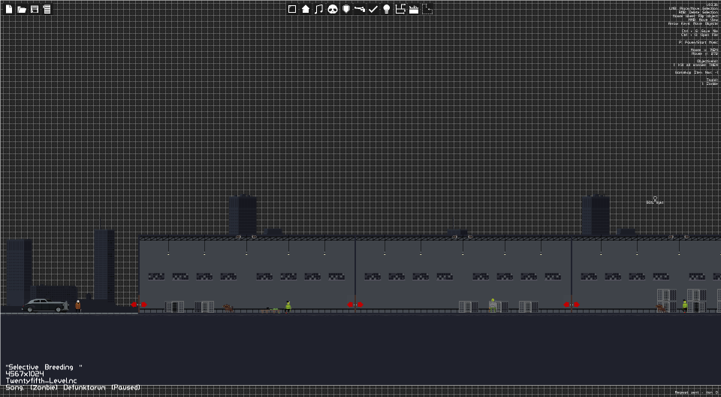Viewport: 721px width, 397px height.
Task: Open the clapperboard cutscene tool
Action: [414, 9]
